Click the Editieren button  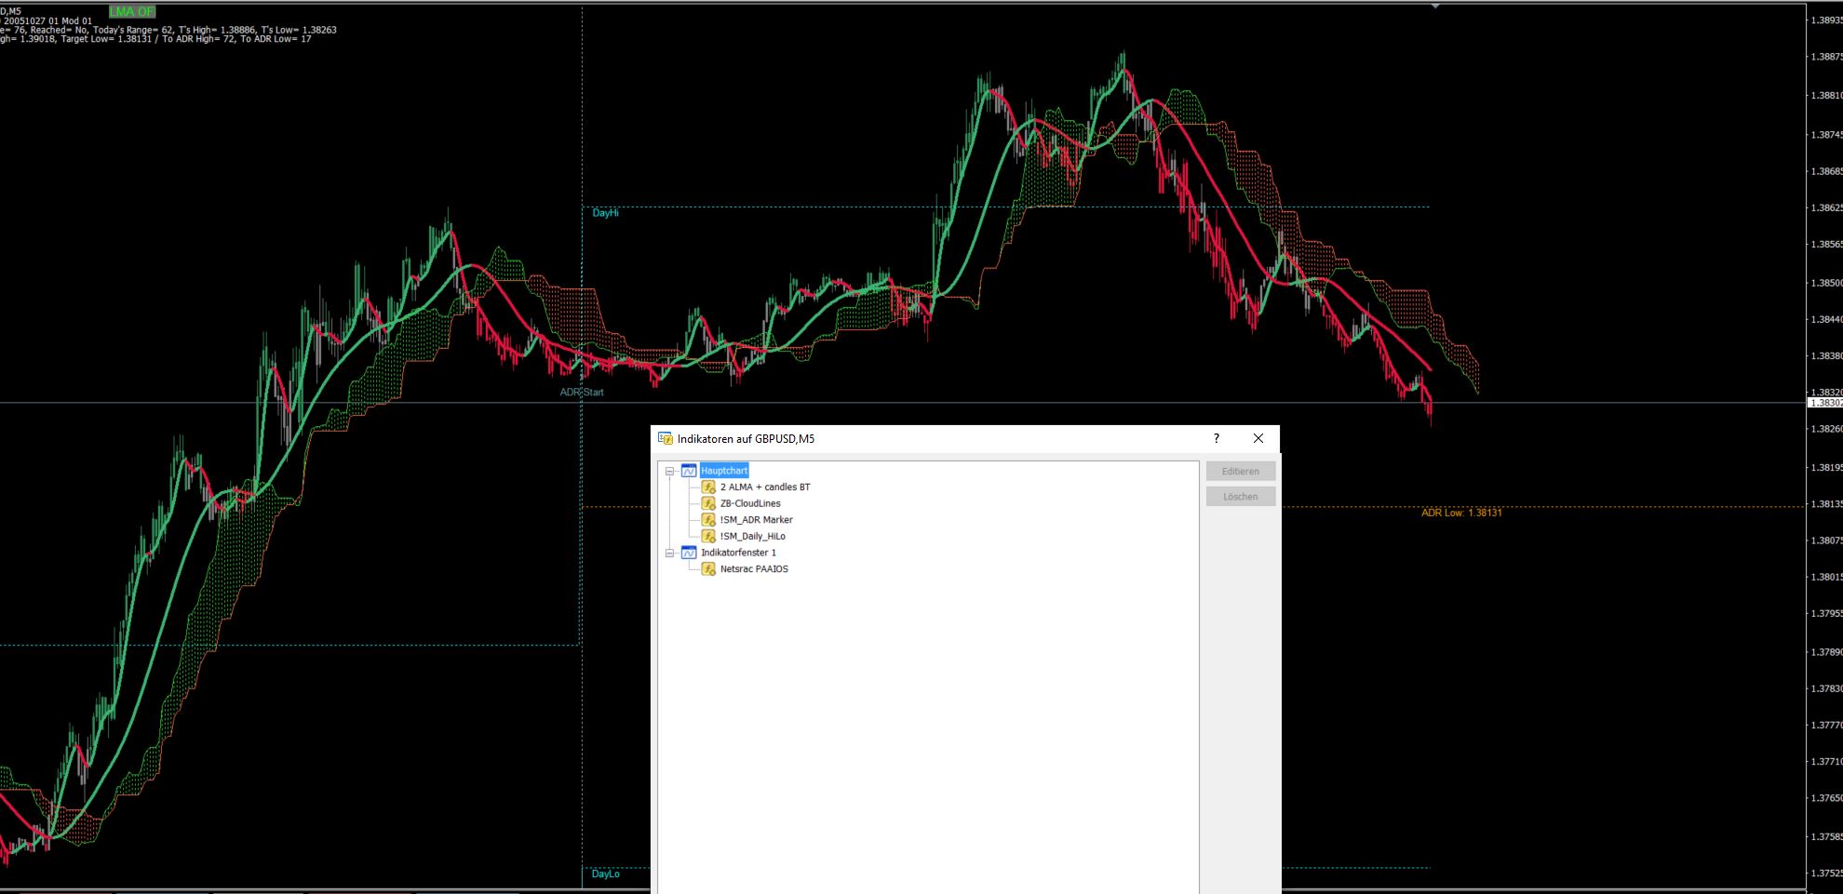pyautogui.click(x=1241, y=472)
